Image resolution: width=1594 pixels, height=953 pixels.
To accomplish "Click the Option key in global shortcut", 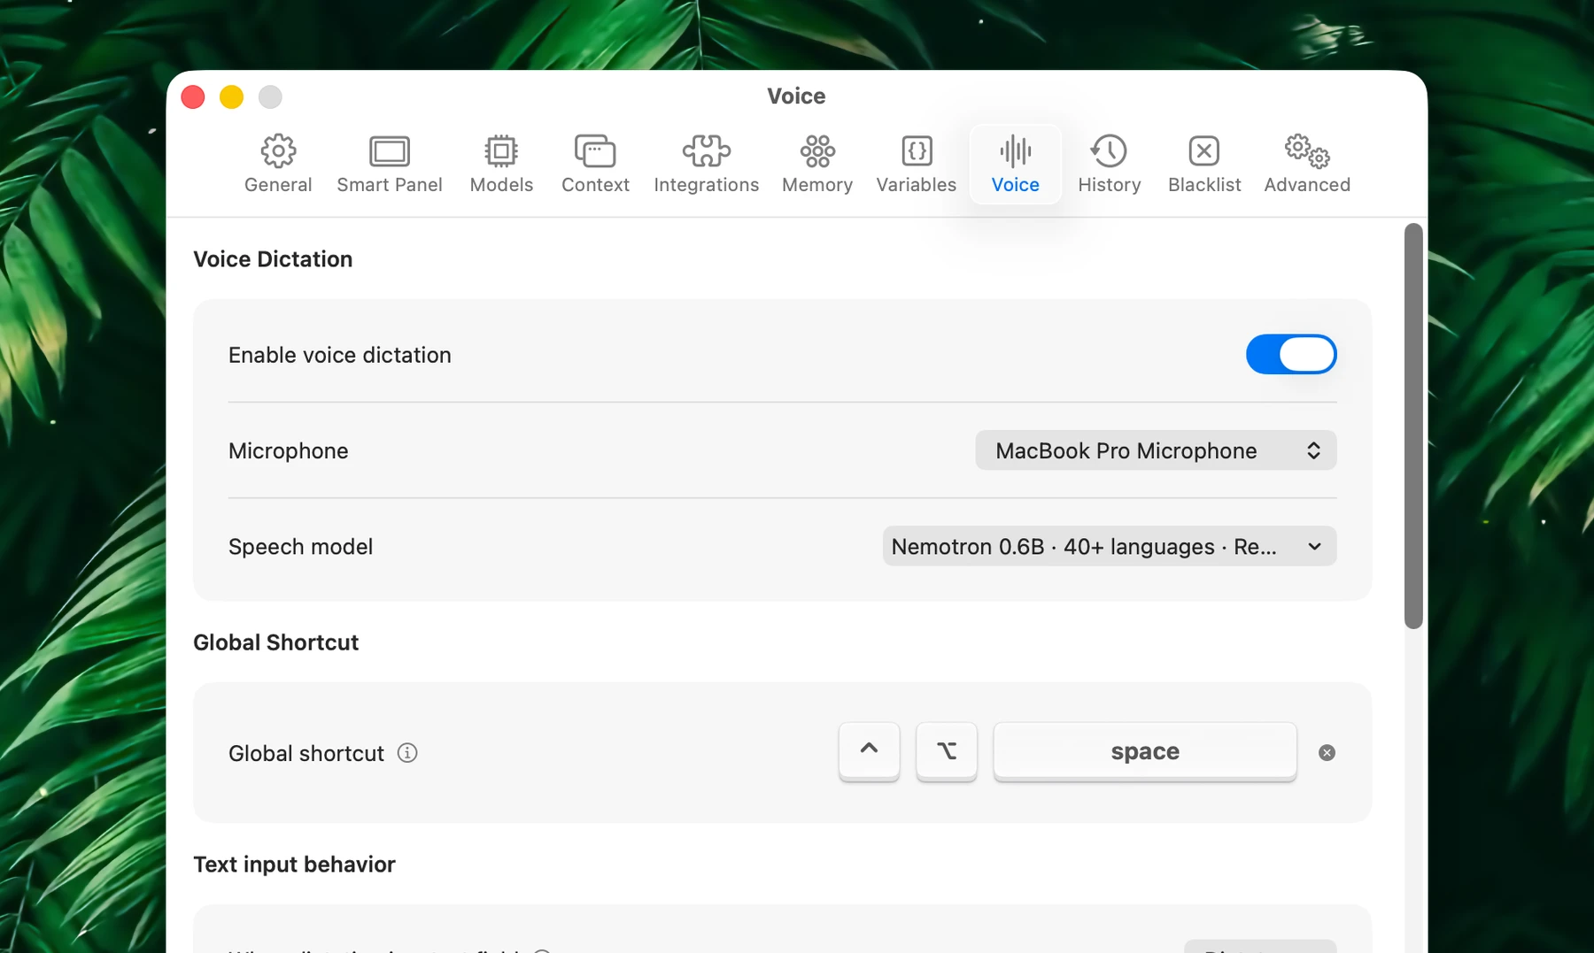I will [947, 751].
